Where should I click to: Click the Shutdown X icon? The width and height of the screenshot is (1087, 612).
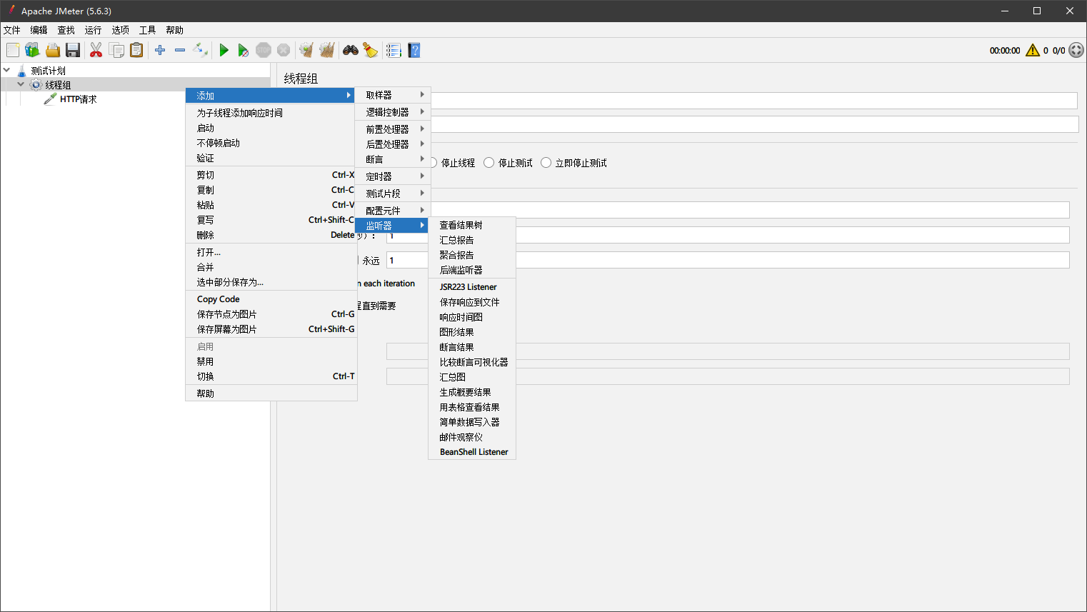pyautogui.click(x=284, y=50)
